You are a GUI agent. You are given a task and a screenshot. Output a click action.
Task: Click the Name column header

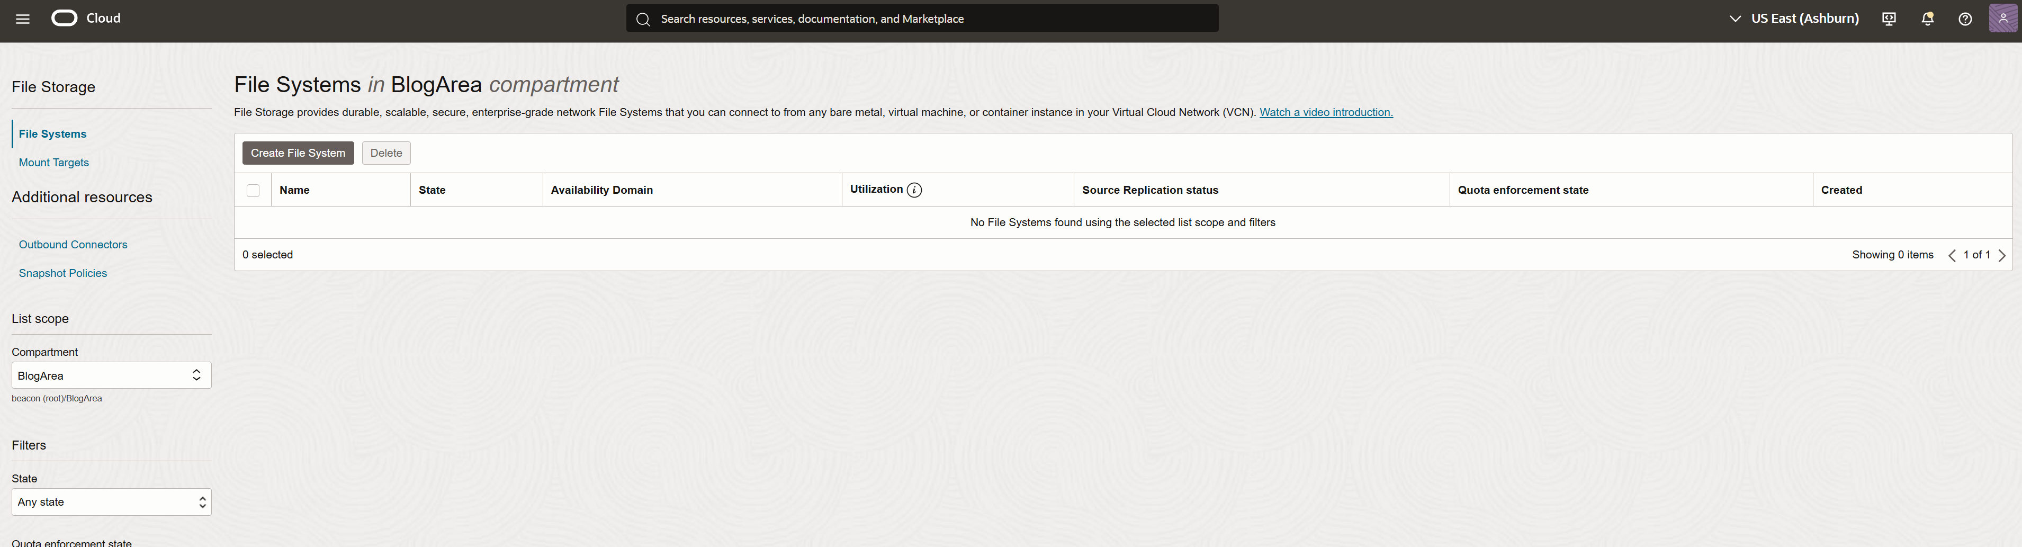294,190
